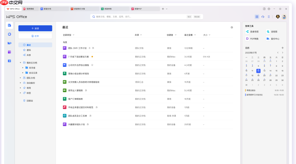Switch to grid view using the grid icon
This screenshot has width=296, height=164.
point(256,16)
